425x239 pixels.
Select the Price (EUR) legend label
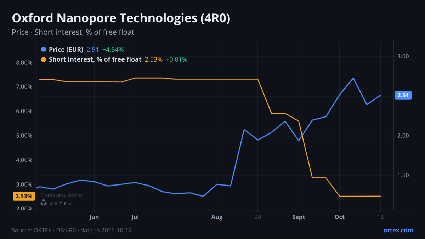click(66, 50)
